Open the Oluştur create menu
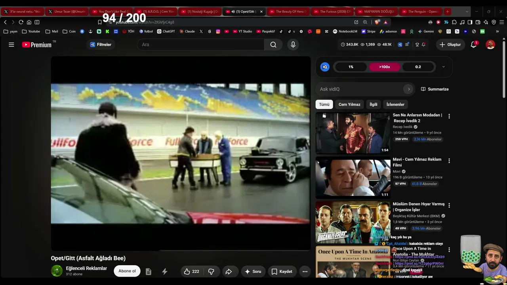The width and height of the screenshot is (507, 285). coord(450,45)
